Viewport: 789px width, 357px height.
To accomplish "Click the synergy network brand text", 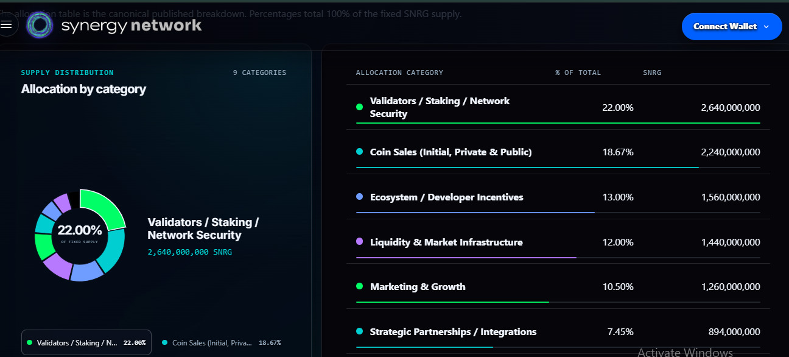I will [131, 26].
